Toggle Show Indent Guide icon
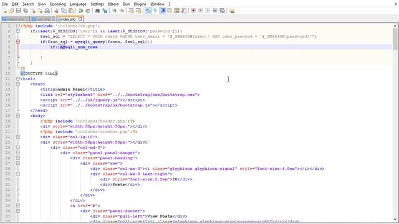This screenshot has width=399, height=224. (x=162, y=11)
